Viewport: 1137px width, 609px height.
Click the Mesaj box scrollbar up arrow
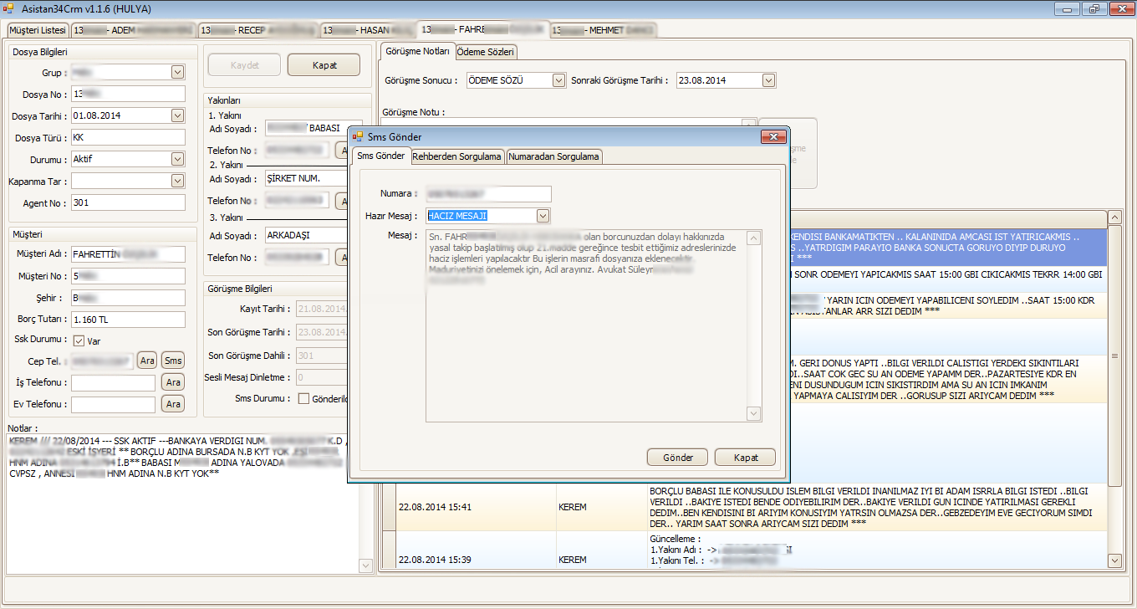[753, 238]
